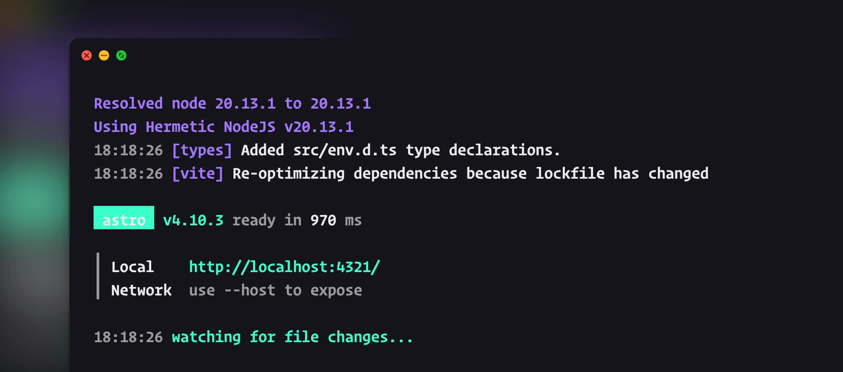Click the timestamp before [types]
The height and width of the screenshot is (372, 843).
coord(128,150)
